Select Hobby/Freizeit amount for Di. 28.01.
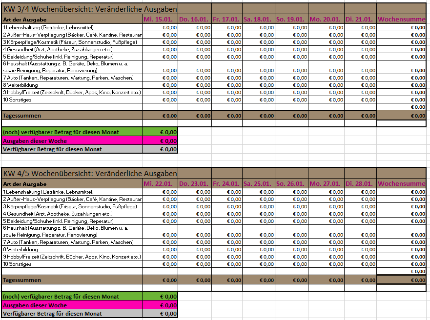Image resolution: width=430 pixels, height=320 pixels. click(360, 257)
